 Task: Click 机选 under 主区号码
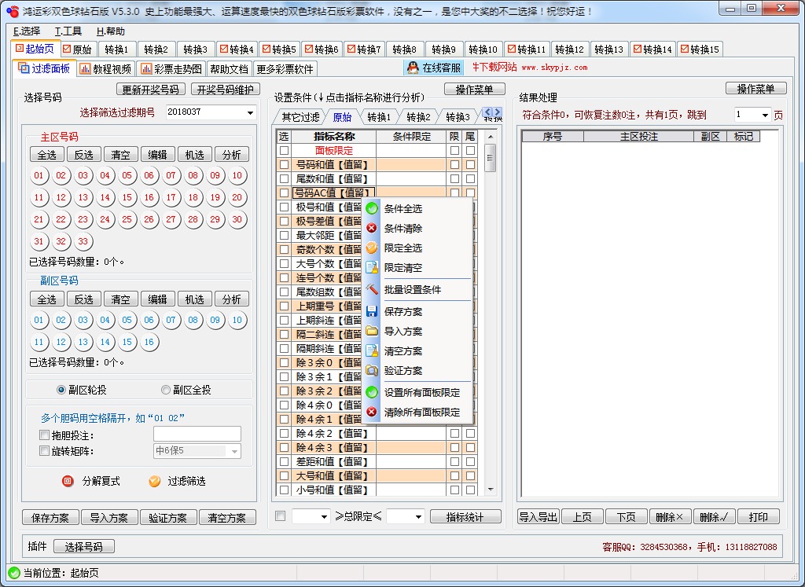(x=193, y=155)
